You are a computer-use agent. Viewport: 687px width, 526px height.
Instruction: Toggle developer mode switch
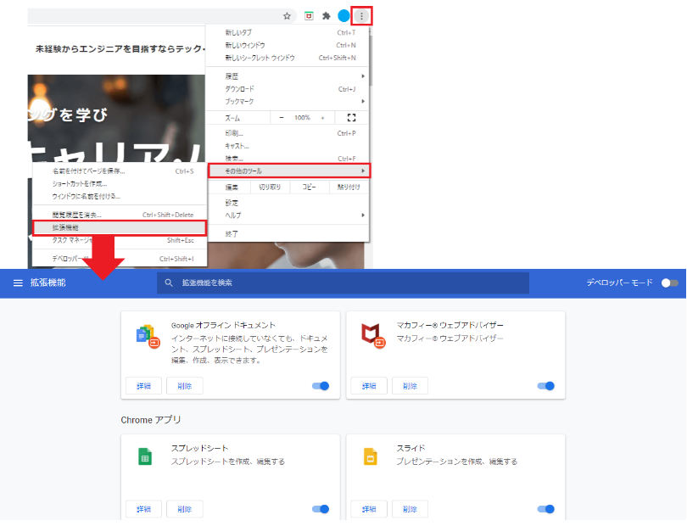pyautogui.click(x=669, y=283)
